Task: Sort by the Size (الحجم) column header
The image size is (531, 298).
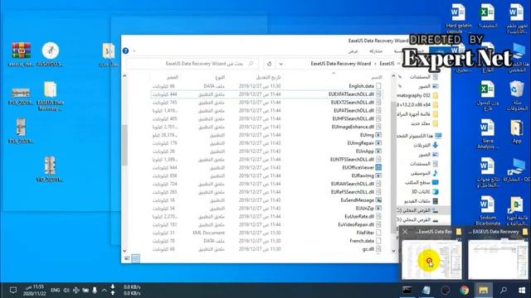Action: tap(172, 77)
